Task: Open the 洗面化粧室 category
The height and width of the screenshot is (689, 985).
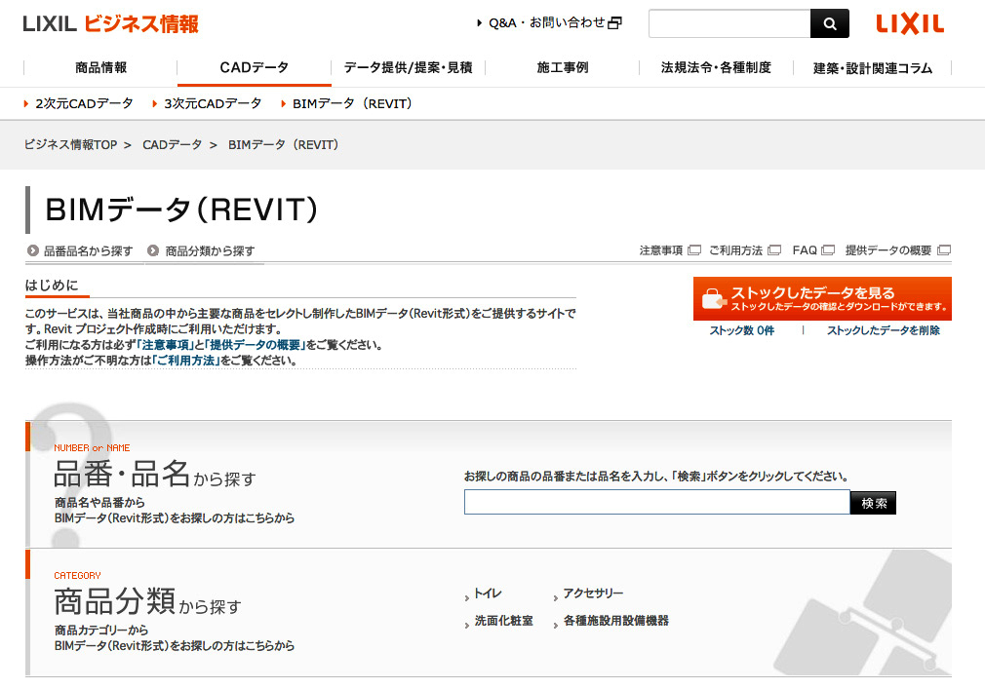Action: [504, 621]
